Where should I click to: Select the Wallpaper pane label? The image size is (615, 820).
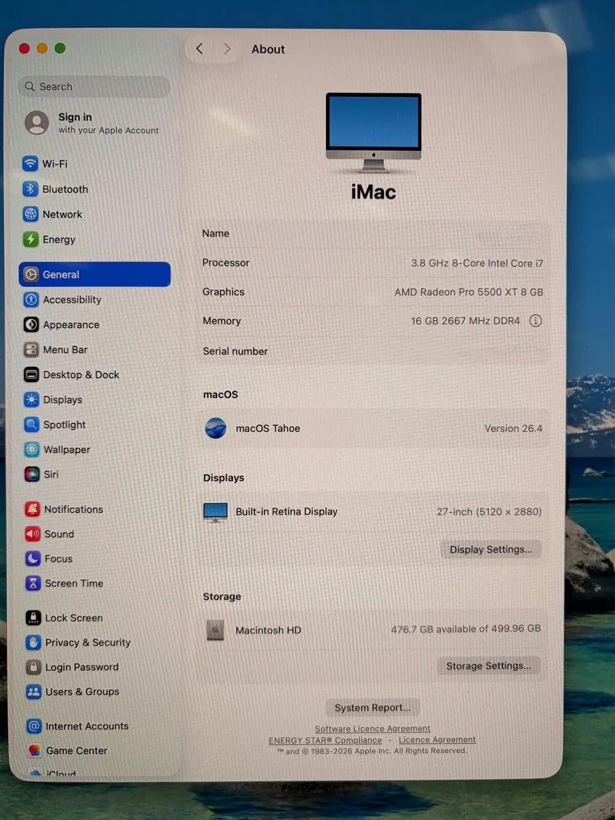pos(67,450)
